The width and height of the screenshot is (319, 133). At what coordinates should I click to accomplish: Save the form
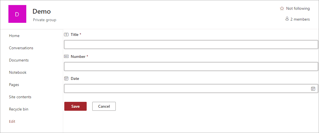point(75,106)
